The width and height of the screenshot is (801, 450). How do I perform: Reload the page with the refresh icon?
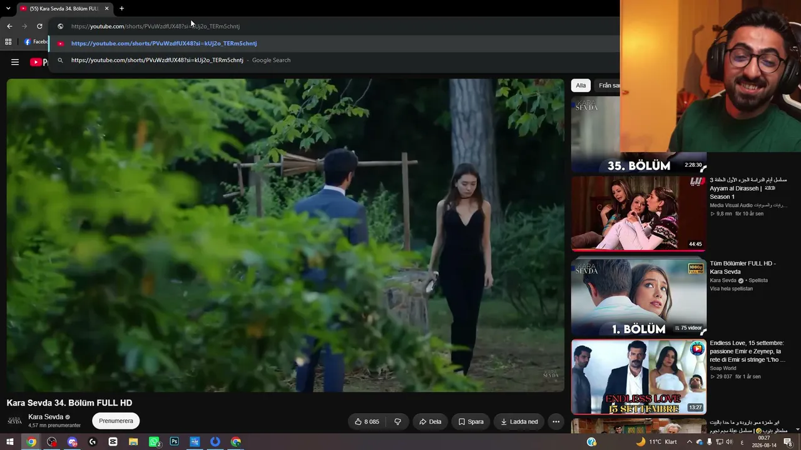click(x=39, y=26)
